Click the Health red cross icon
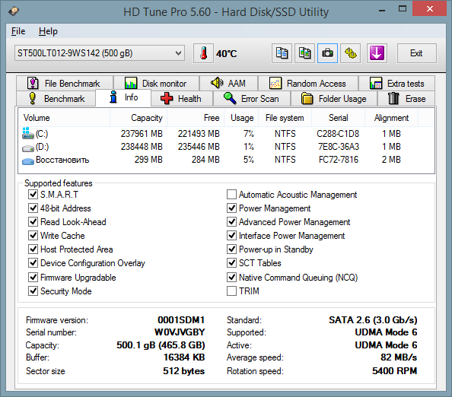The height and width of the screenshot is (397, 452). [x=167, y=98]
